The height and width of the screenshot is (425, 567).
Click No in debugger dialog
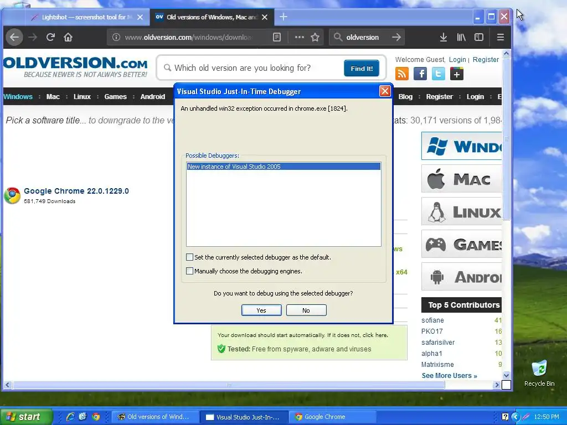coord(306,310)
